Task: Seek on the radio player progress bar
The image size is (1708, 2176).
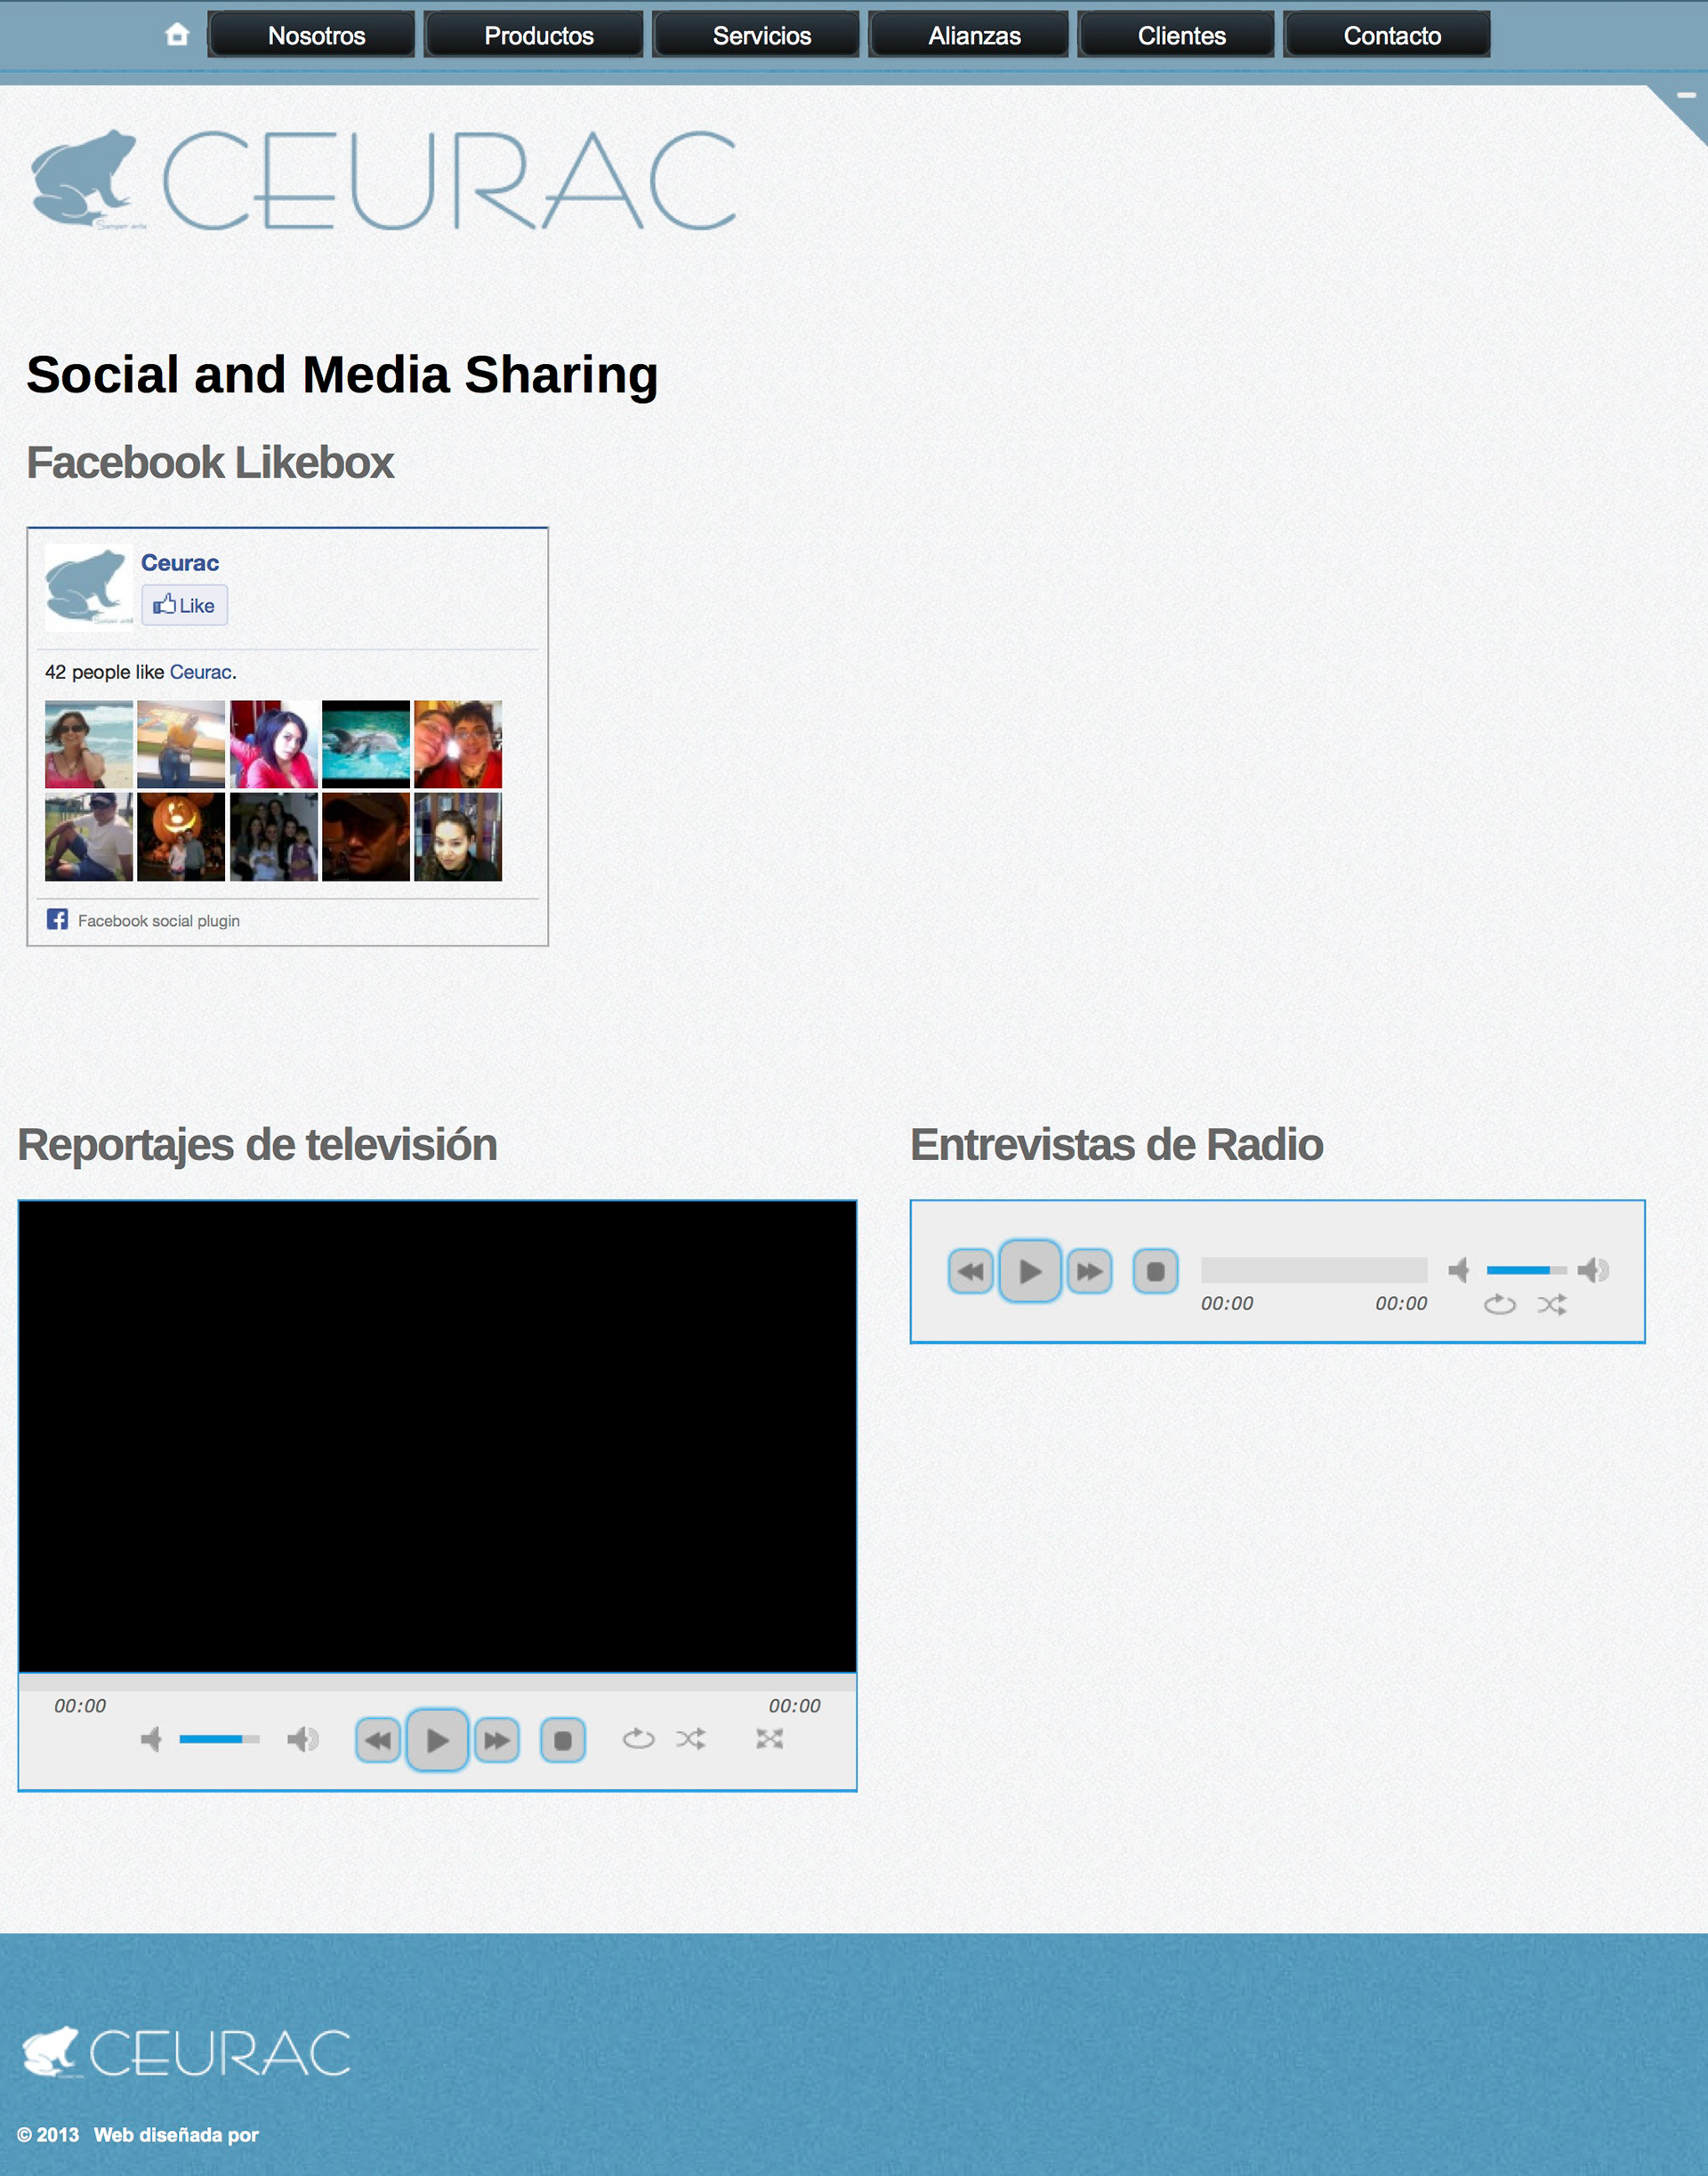Action: (1314, 1270)
